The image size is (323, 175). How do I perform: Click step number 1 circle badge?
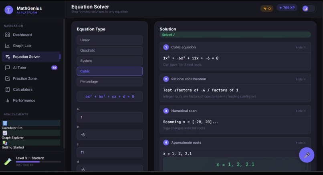coord(166,47)
